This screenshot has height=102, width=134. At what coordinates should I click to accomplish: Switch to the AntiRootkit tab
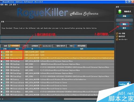pos(46,46)
